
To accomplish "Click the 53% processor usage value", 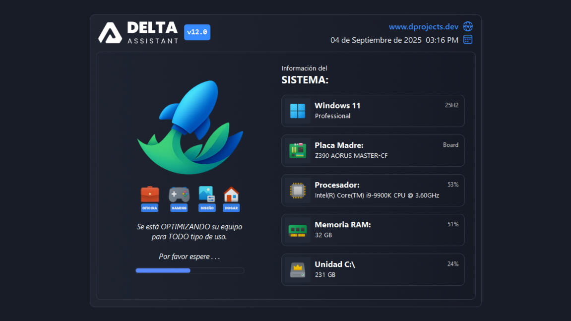I will coord(452,185).
